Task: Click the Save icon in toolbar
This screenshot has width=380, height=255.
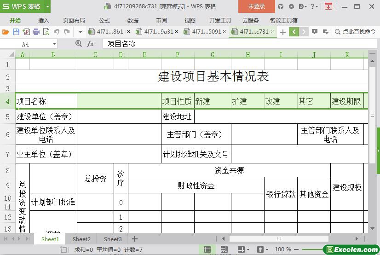Action: click(x=16, y=32)
